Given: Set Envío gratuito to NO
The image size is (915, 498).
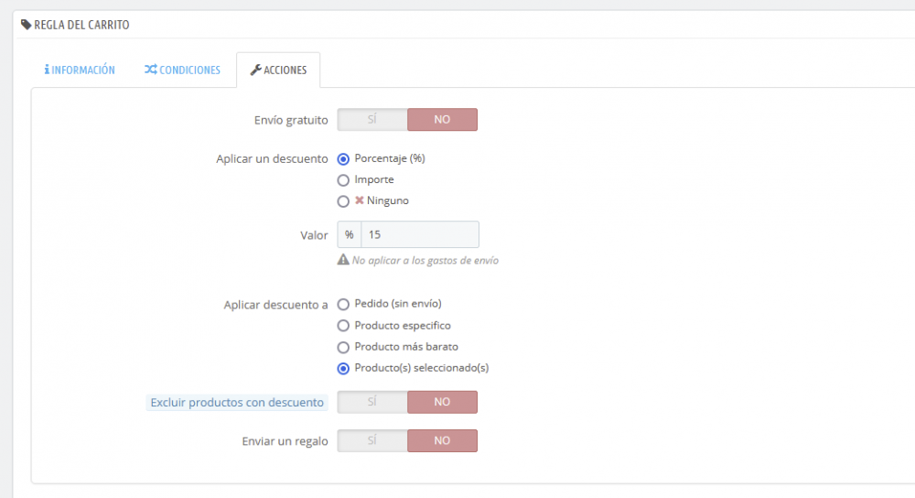Looking at the screenshot, I should (x=442, y=120).
